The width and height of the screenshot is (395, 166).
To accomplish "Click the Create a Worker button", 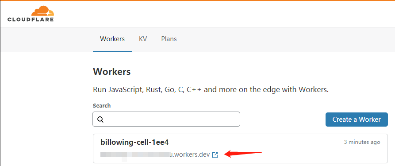I will click(x=357, y=120).
